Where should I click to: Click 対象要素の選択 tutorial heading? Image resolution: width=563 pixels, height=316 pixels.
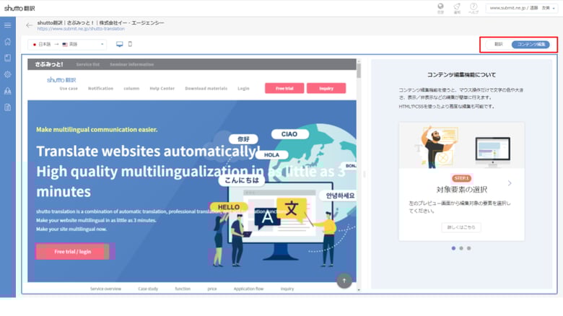[x=462, y=189]
